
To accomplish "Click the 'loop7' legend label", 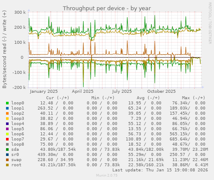I will pos(18,139).
